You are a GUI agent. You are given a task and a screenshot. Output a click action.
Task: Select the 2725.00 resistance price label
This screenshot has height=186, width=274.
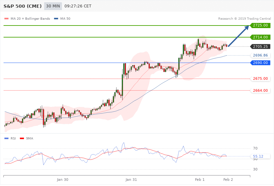click(x=260, y=26)
